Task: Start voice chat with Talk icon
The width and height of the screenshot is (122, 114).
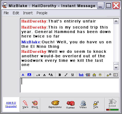Action: (x=96, y=103)
